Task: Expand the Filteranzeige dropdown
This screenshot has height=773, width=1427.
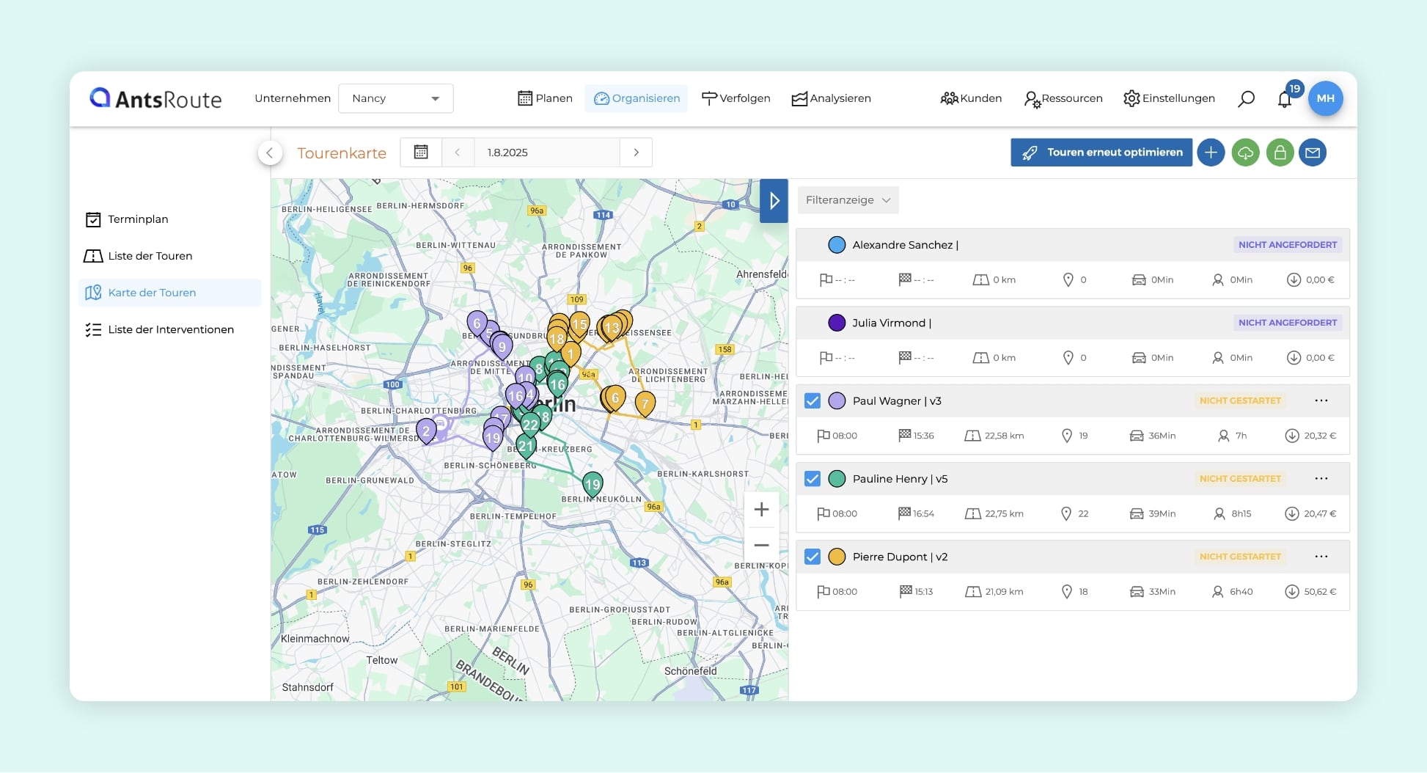Action: 848,200
